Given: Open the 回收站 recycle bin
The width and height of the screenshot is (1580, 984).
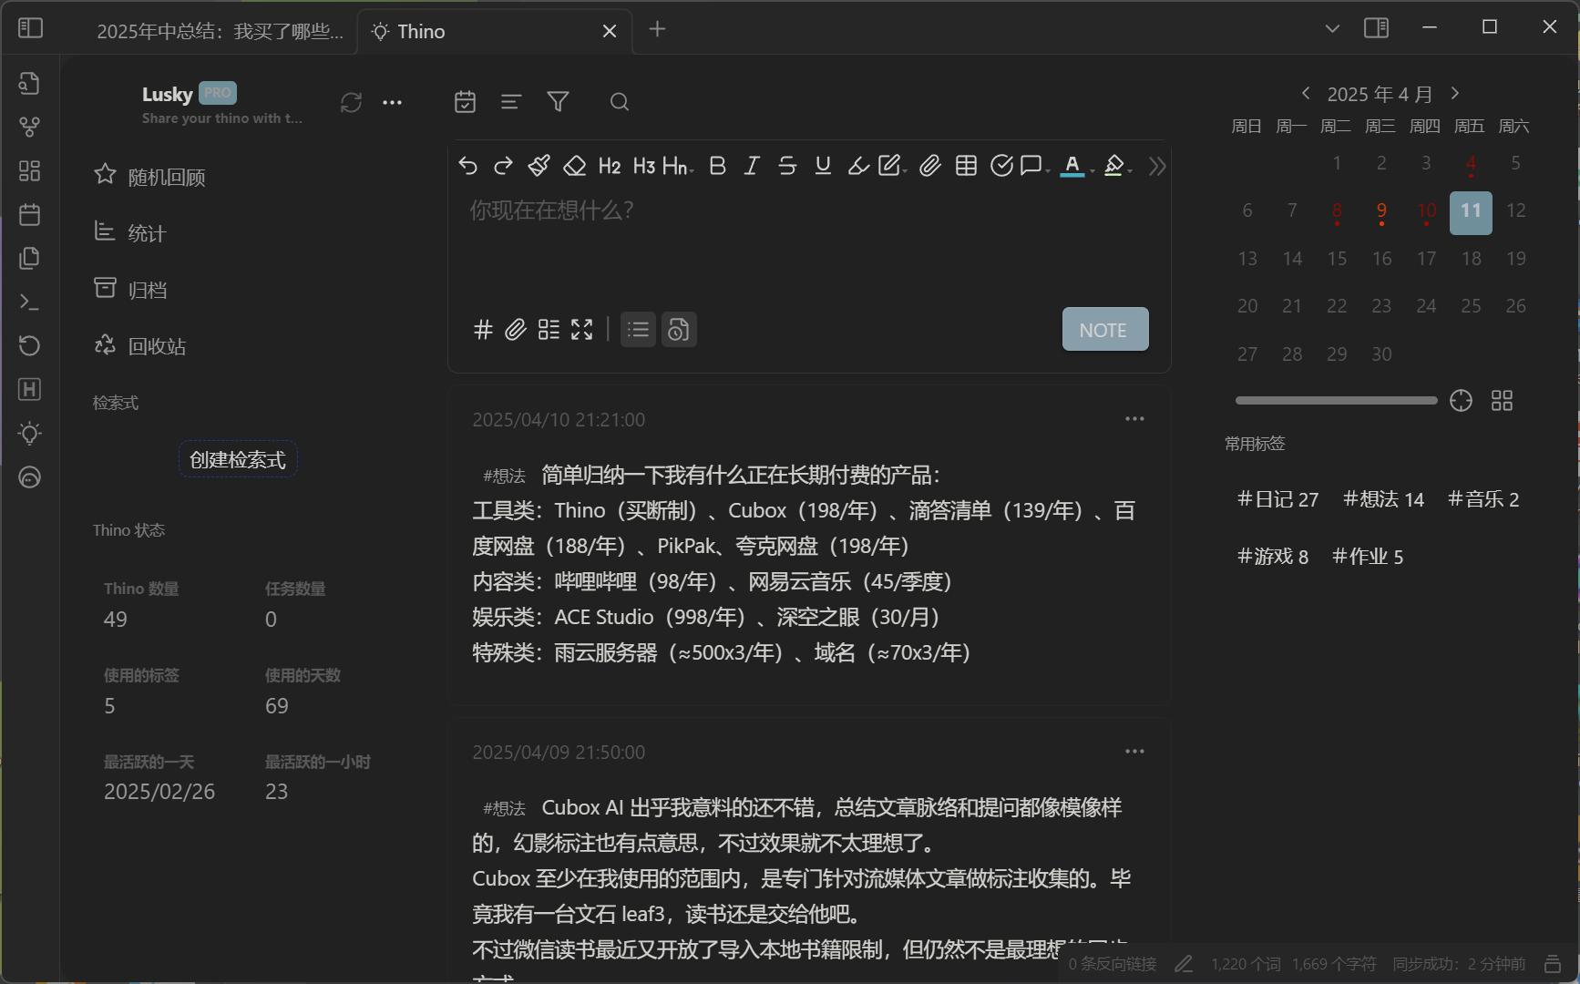Looking at the screenshot, I should point(140,345).
